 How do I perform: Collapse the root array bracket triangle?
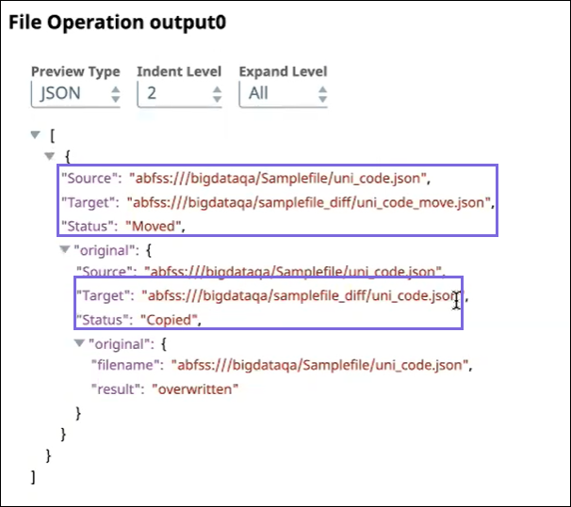click(x=36, y=135)
